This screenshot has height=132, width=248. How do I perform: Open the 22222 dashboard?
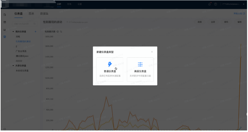[19, 61]
